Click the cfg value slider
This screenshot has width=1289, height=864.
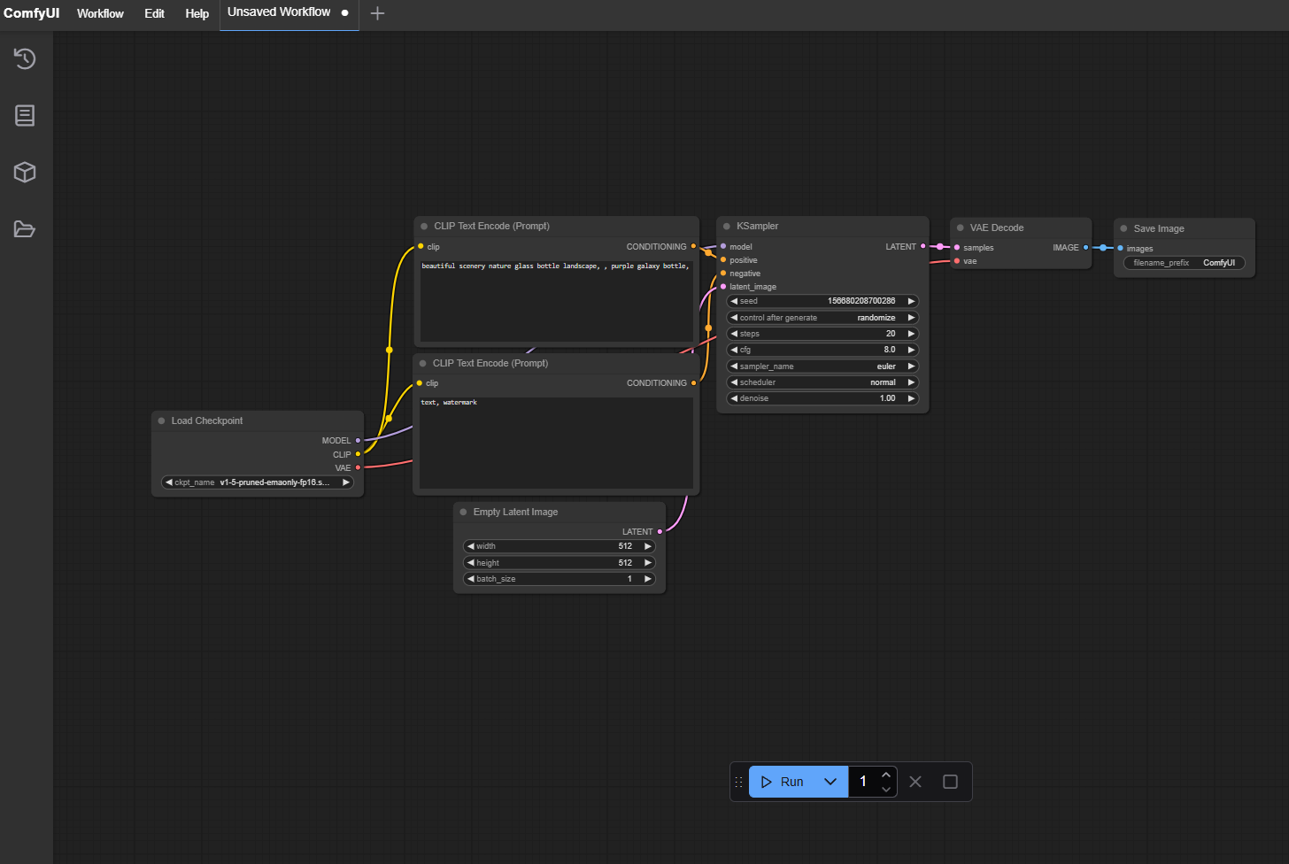tap(822, 349)
